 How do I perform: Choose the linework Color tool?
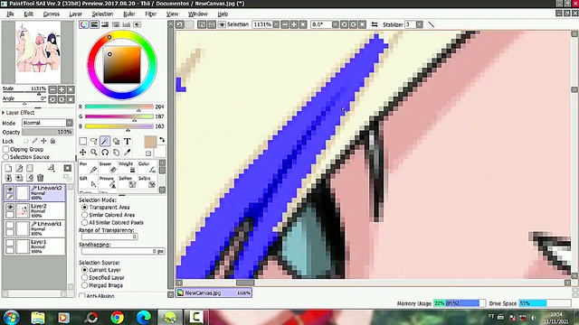pyautogui.click(x=147, y=167)
